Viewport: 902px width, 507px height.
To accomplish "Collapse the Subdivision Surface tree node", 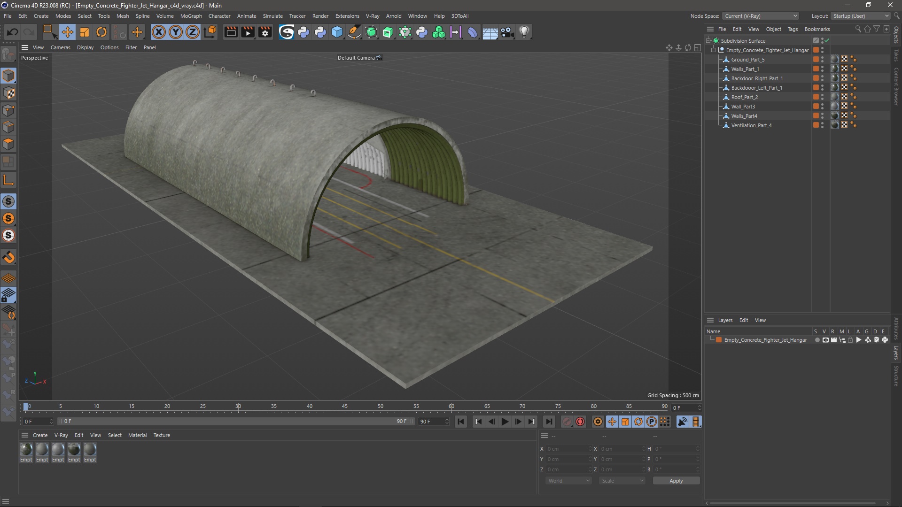I will tap(708, 41).
